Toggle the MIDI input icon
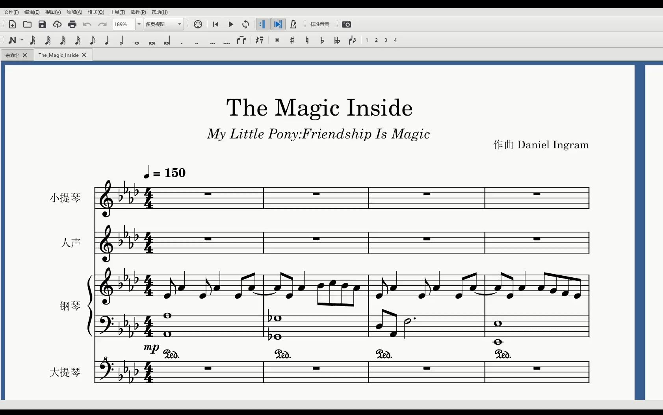This screenshot has width=663, height=415. click(x=198, y=24)
